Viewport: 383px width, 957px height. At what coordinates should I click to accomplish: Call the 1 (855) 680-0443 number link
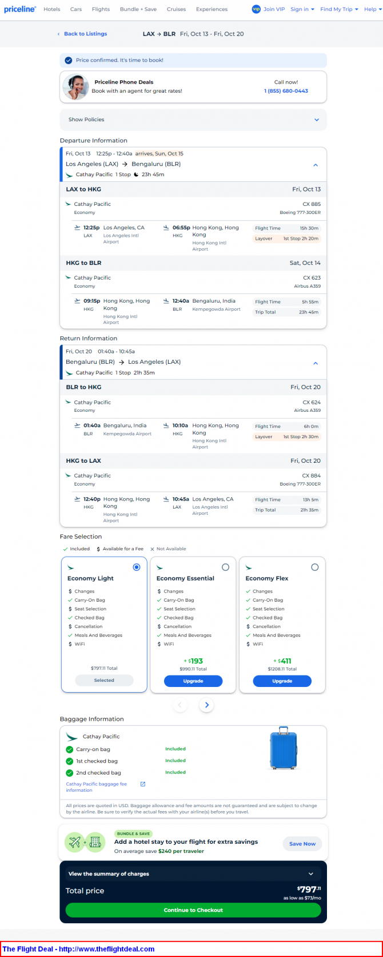click(286, 91)
